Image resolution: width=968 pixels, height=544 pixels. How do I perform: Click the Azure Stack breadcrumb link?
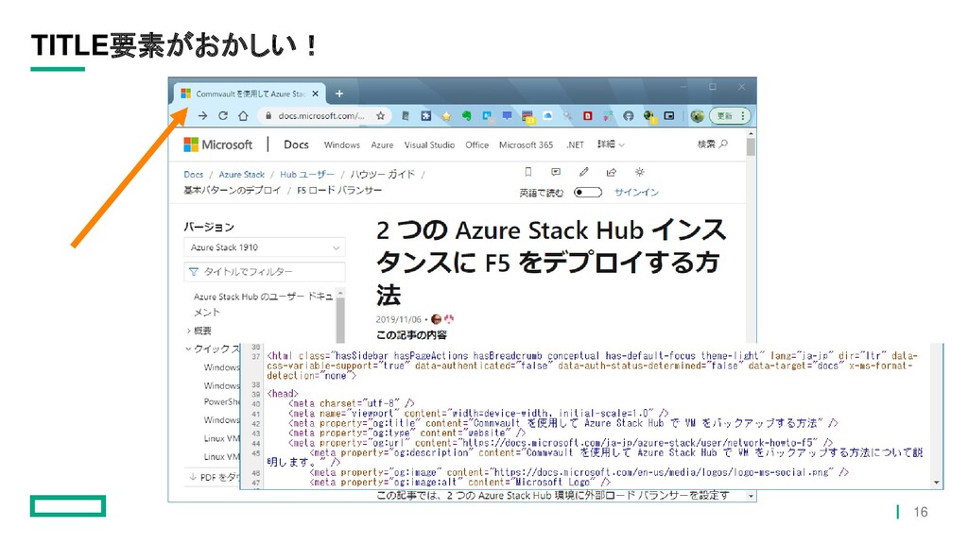pyautogui.click(x=241, y=175)
